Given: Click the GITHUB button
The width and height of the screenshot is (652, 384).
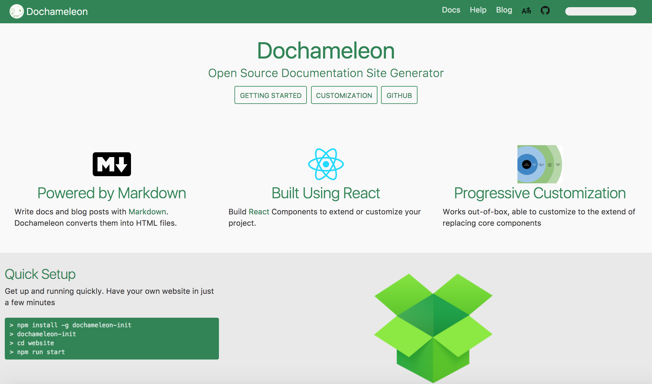Looking at the screenshot, I should click(x=399, y=95).
